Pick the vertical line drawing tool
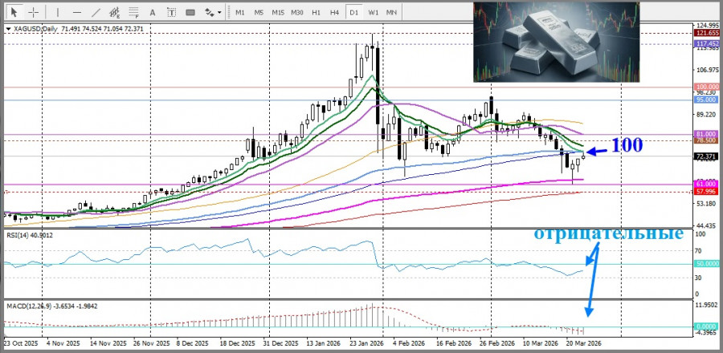The height and width of the screenshot is (353, 723). [55, 12]
